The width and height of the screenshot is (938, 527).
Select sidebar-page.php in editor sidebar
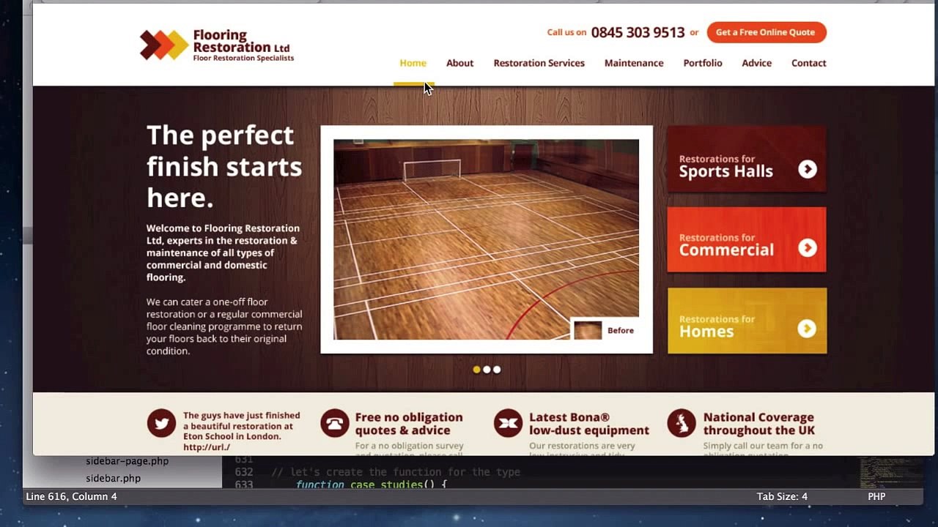click(x=128, y=461)
